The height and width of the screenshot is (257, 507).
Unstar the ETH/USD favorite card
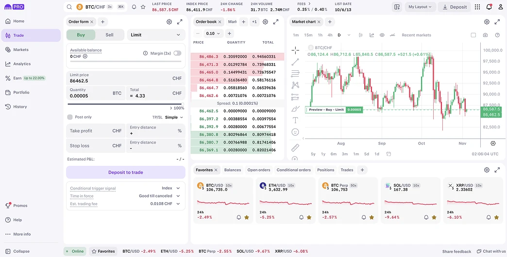(x=309, y=217)
